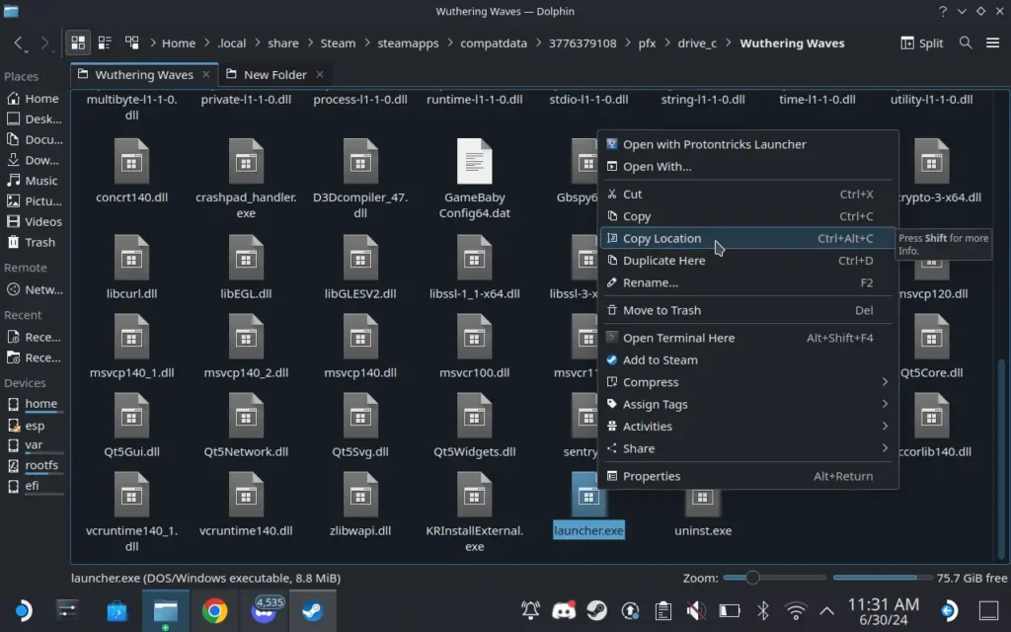Screen dimensions: 1011x632
Task: Close the Wuthering Waves tab
Action: (205, 74)
